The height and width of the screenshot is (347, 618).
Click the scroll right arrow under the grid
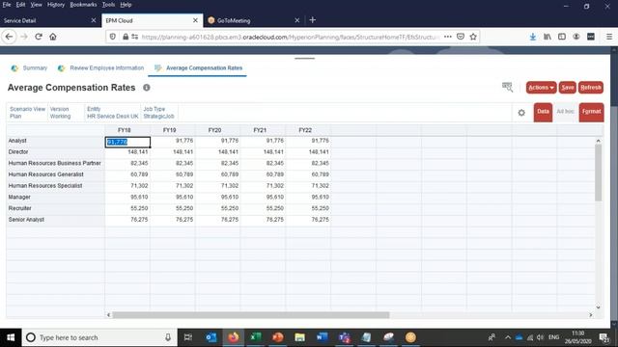590,315
